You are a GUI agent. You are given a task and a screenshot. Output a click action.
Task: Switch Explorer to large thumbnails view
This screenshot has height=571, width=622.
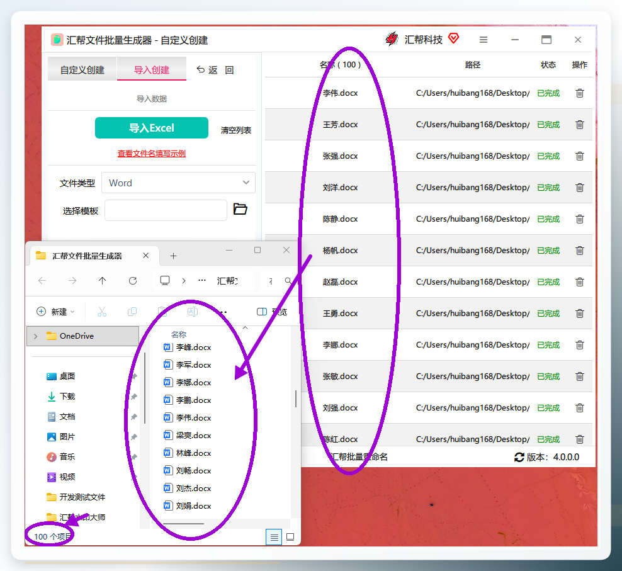[290, 537]
